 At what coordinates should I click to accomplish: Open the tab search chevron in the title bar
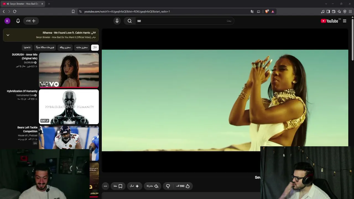pos(326,4)
